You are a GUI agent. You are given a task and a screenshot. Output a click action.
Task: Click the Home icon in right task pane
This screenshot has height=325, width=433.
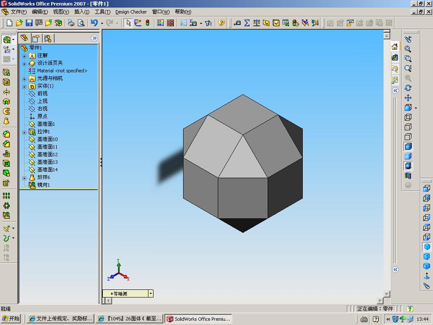click(x=395, y=47)
